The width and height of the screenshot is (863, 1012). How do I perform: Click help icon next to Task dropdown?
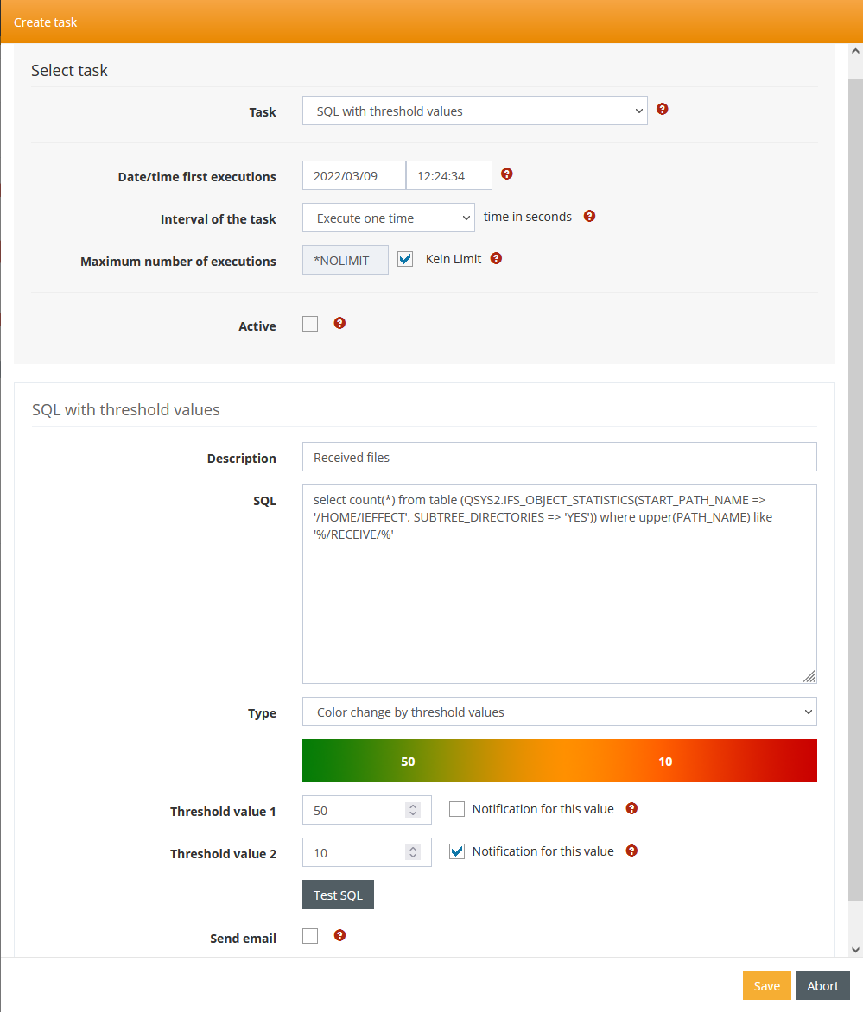click(x=663, y=110)
